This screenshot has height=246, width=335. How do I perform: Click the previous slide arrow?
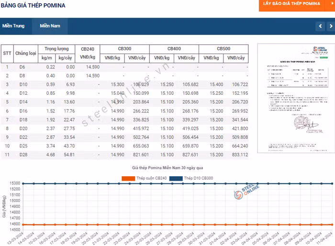(x=320, y=26)
